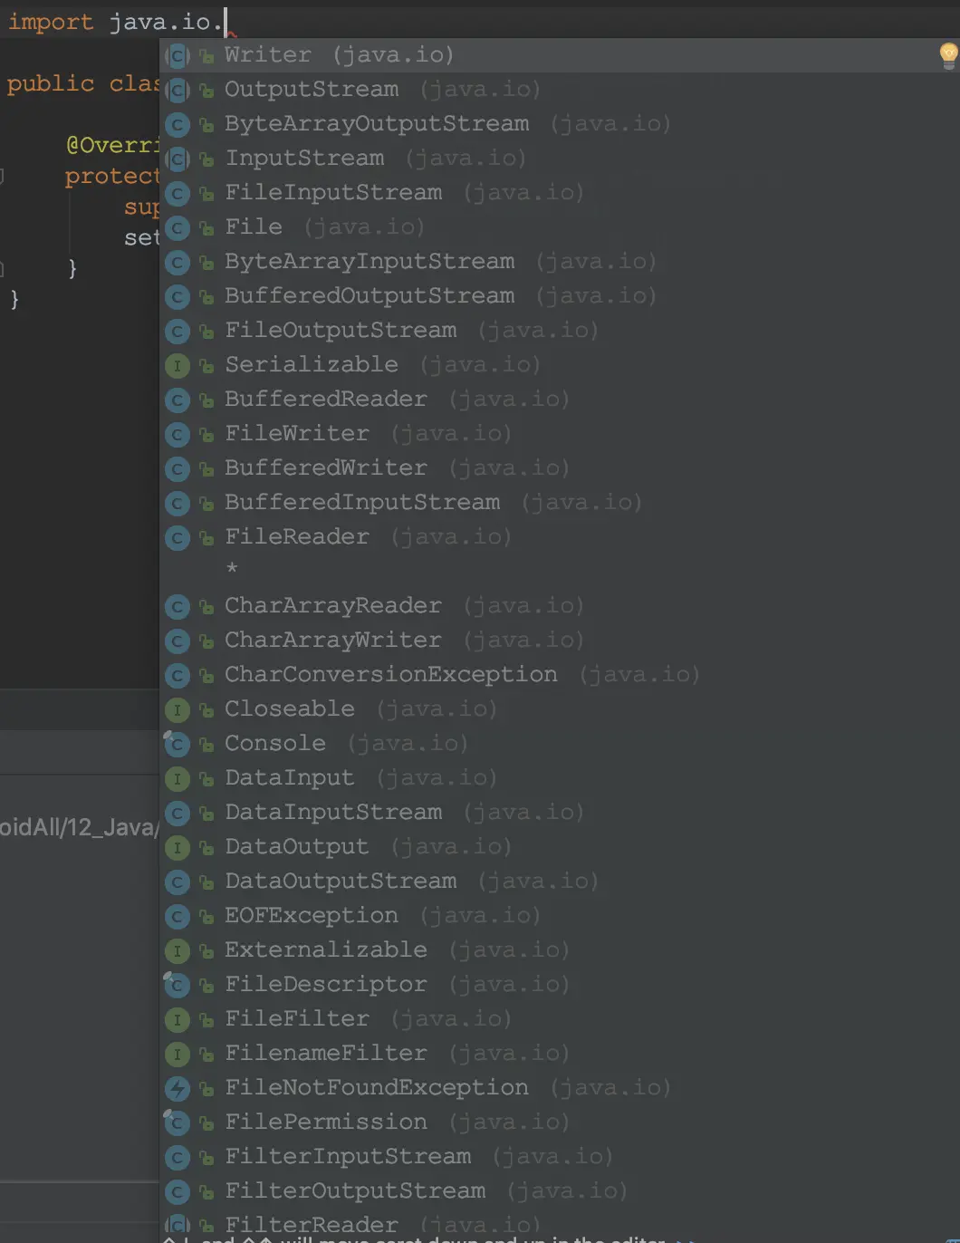Pick ByteArrayInputStream suggestion

point(560,262)
